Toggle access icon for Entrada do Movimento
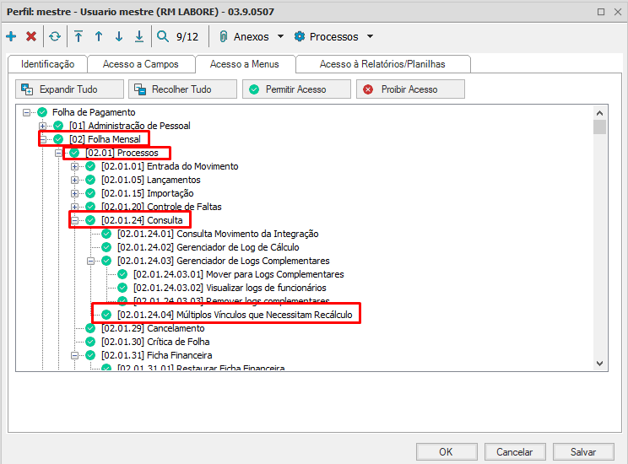This screenshot has width=628, height=464. point(90,166)
